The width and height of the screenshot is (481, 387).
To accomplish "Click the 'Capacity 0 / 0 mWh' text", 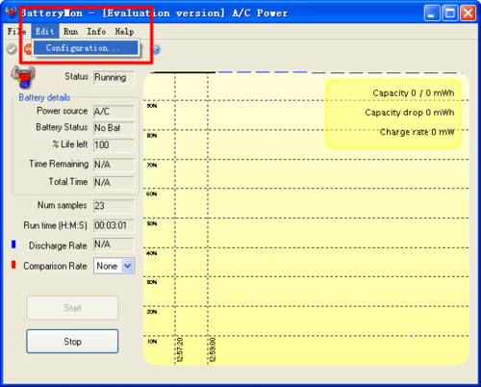I will pyautogui.click(x=414, y=93).
